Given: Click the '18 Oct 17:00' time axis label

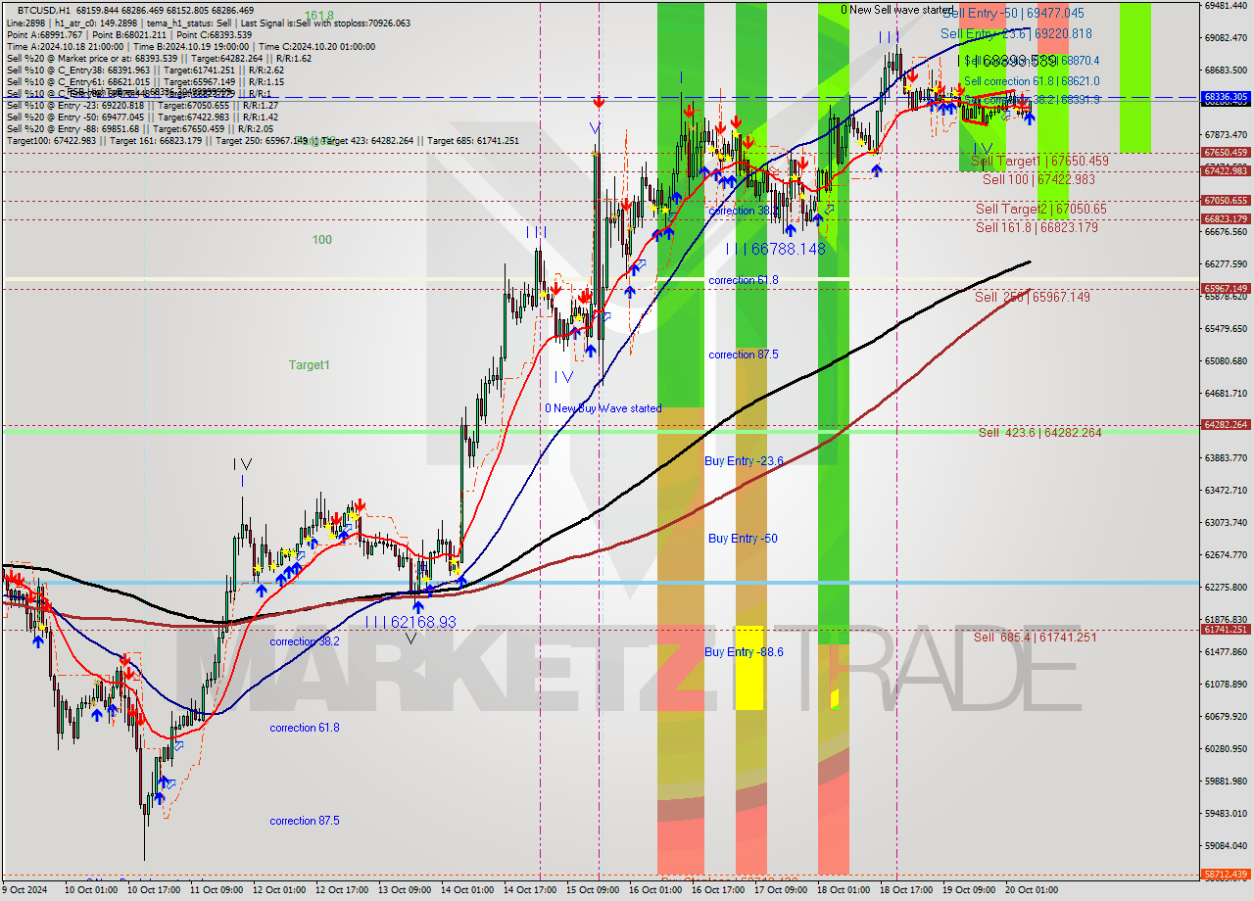Looking at the screenshot, I should tap(906, 890).
